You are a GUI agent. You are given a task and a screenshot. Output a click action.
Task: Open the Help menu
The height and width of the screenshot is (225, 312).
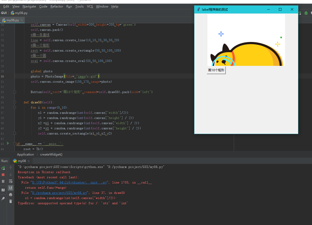tap(115, 6)
